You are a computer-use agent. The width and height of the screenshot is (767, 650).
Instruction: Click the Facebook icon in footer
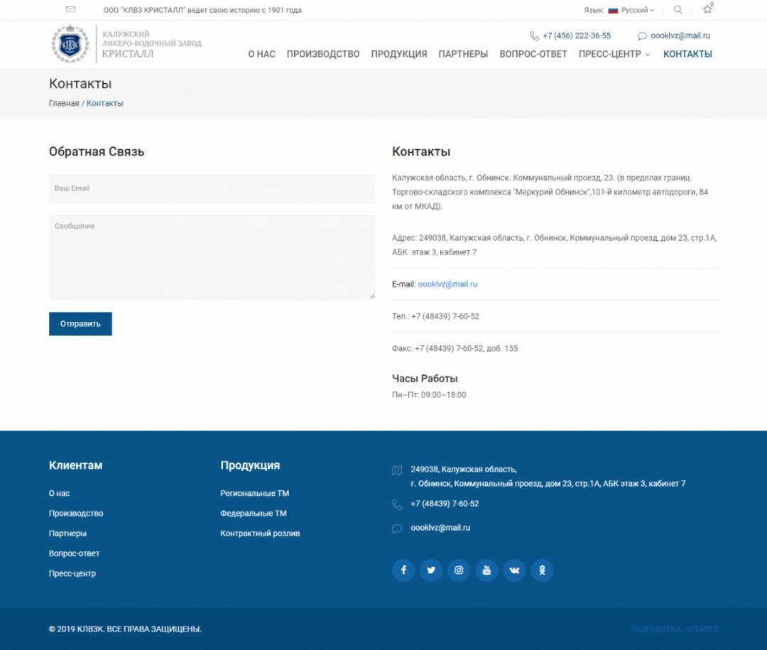click(403, 570)
